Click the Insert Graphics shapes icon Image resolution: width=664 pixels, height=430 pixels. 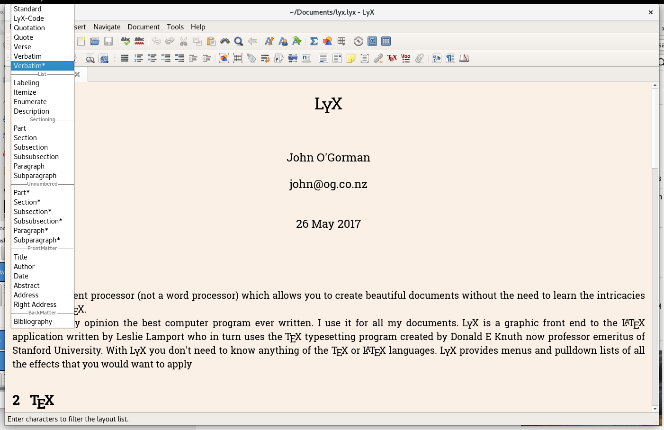click(x=327, y=41)
